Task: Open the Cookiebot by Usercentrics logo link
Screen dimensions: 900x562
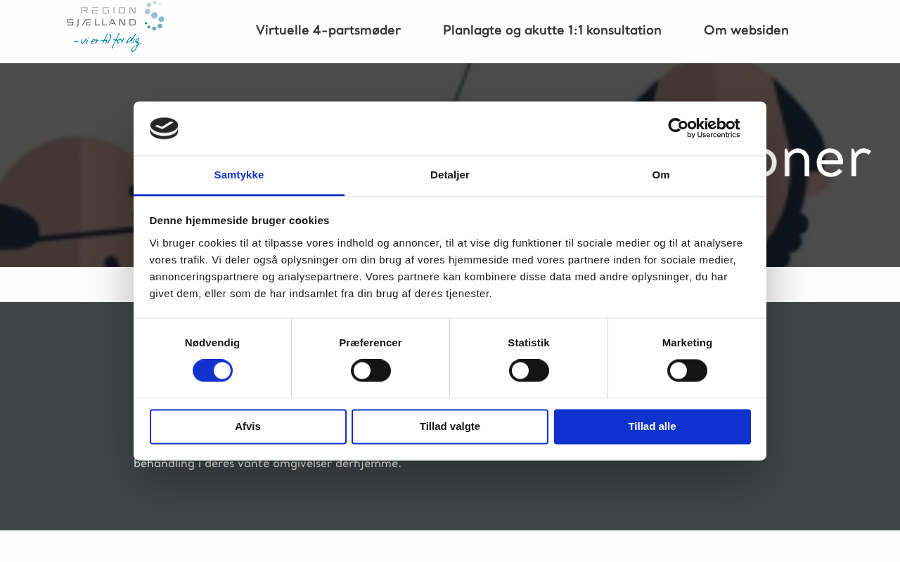Action: click(x=704, y=128)
